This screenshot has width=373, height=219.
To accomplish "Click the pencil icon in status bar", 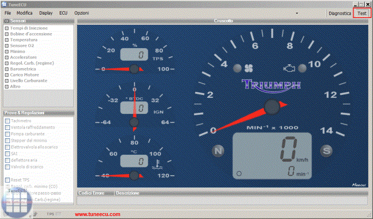I will (x=35, y=214).
